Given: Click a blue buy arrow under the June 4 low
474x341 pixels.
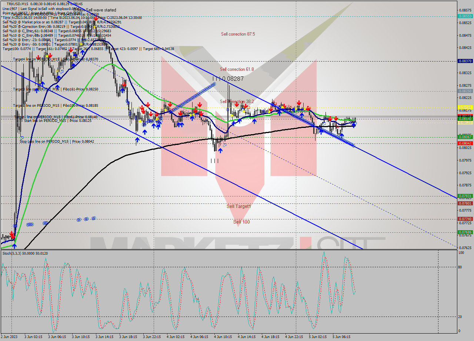Looking at the screenshot, I should coord(220,150).
